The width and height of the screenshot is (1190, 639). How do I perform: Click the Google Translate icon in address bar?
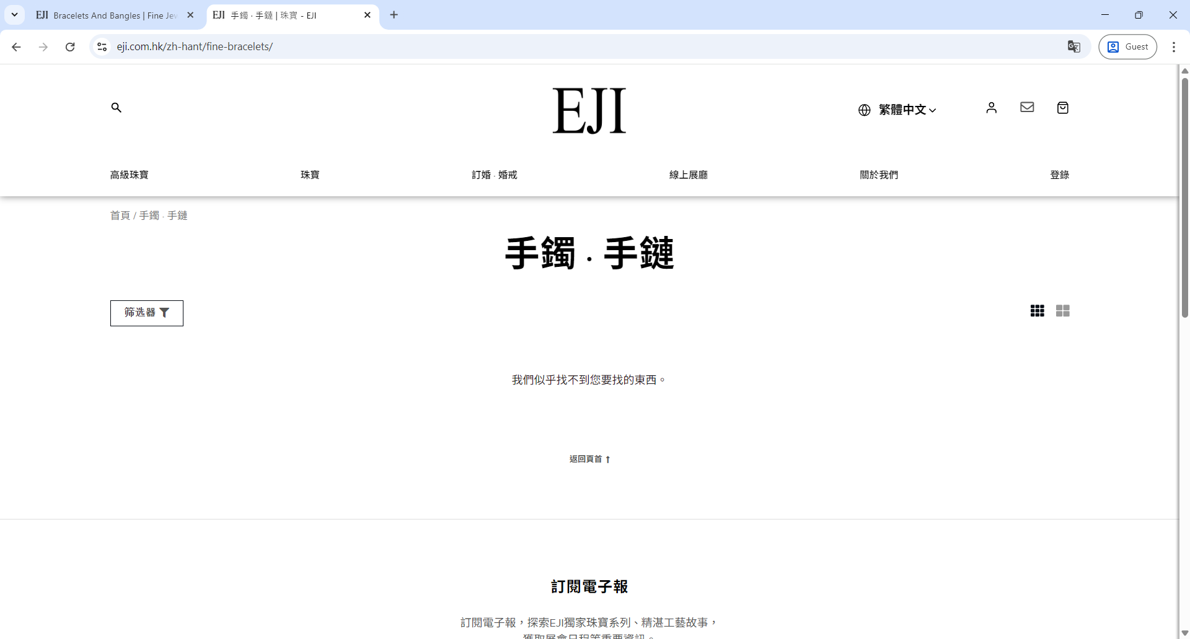click(x=1074, y=46)
